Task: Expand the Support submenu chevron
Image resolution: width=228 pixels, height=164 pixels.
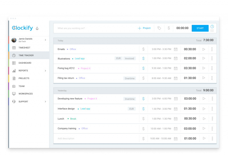Action: [46, 102]
